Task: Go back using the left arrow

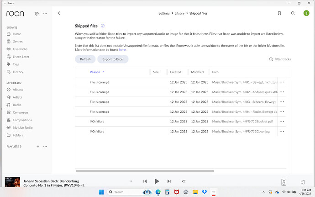Action: click(59, 13)
